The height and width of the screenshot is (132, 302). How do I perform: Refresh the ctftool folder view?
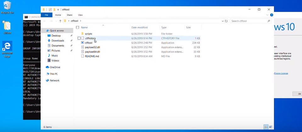coord(226,21)
